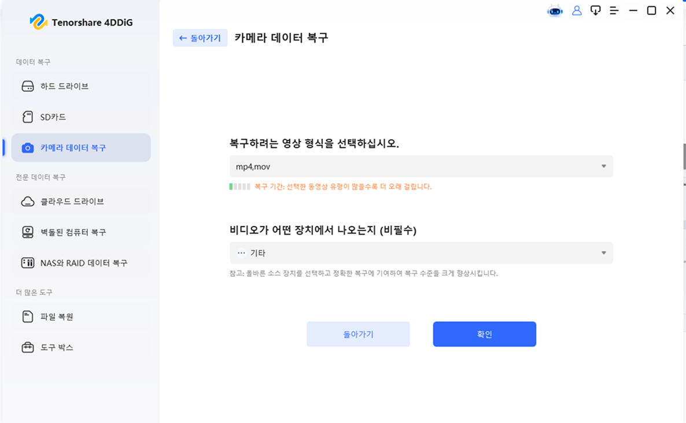
Task: Click the top 돌아가기 back button
Action: point(200,38)
